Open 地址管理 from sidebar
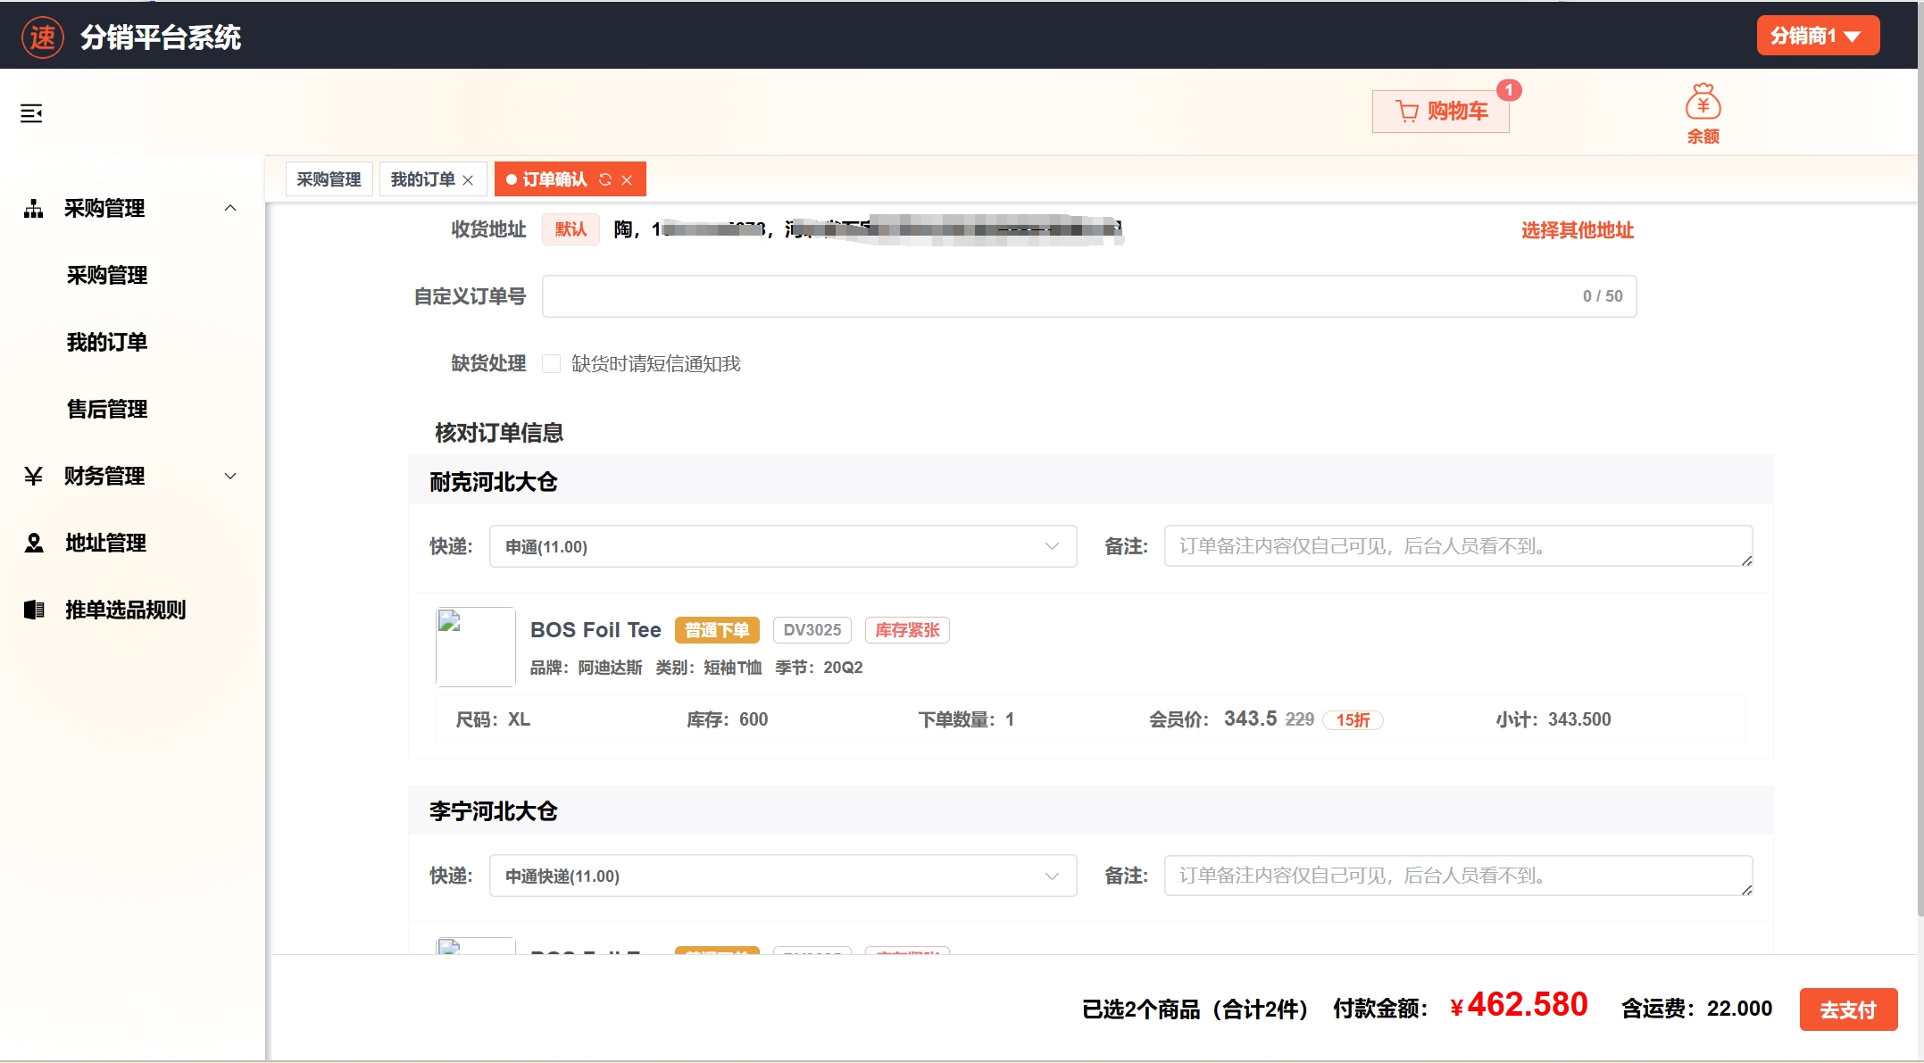The height and width of the screenshot is (1063, 1924). click(105, 543)
